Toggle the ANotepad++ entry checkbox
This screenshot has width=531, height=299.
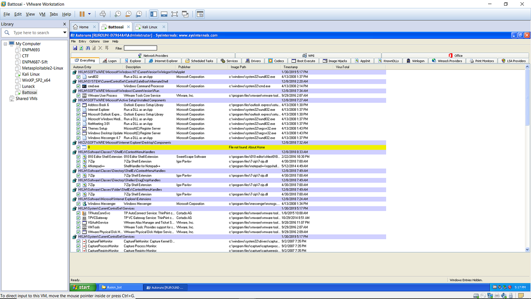point(79,166)
